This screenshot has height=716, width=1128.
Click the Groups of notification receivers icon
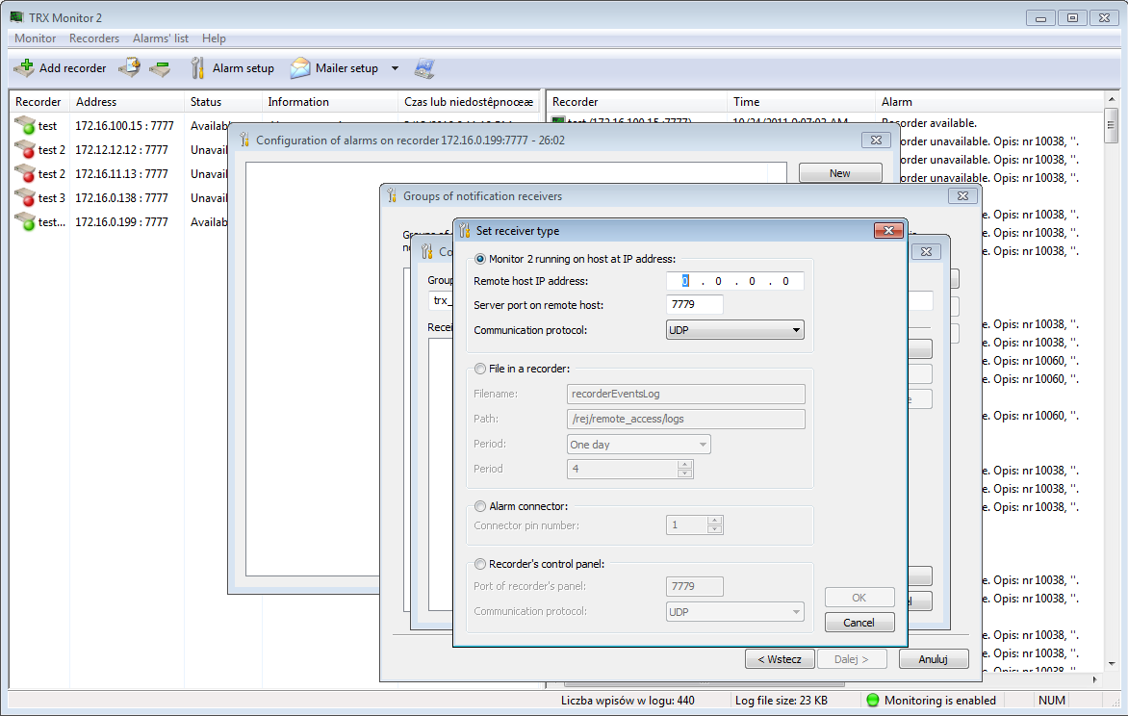392,195
